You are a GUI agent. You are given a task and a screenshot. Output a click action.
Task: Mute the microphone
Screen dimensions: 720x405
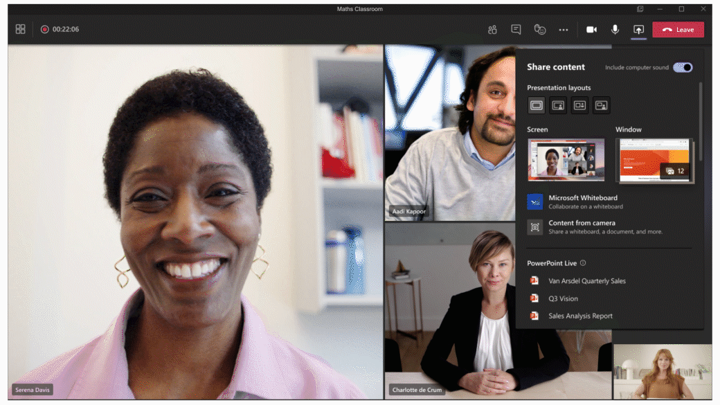coord(615,29)
